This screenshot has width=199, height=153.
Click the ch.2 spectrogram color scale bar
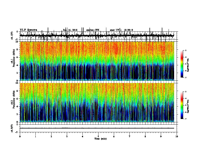(x=182, y=105)
